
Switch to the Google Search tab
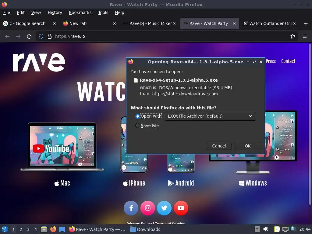[x=27, y=23]
